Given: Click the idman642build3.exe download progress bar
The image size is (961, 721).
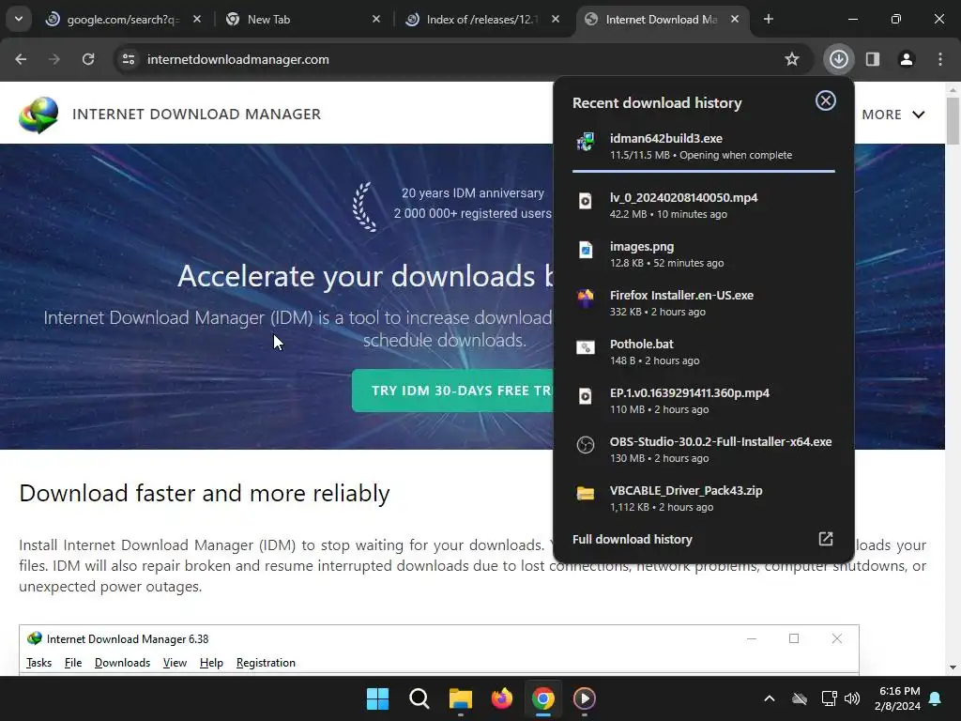Looking at the screenshot, I should point(704,171).
